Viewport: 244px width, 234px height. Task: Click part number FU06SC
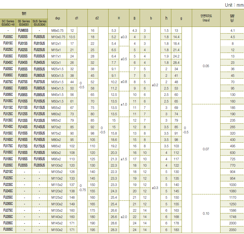click(x=8, y=75)
